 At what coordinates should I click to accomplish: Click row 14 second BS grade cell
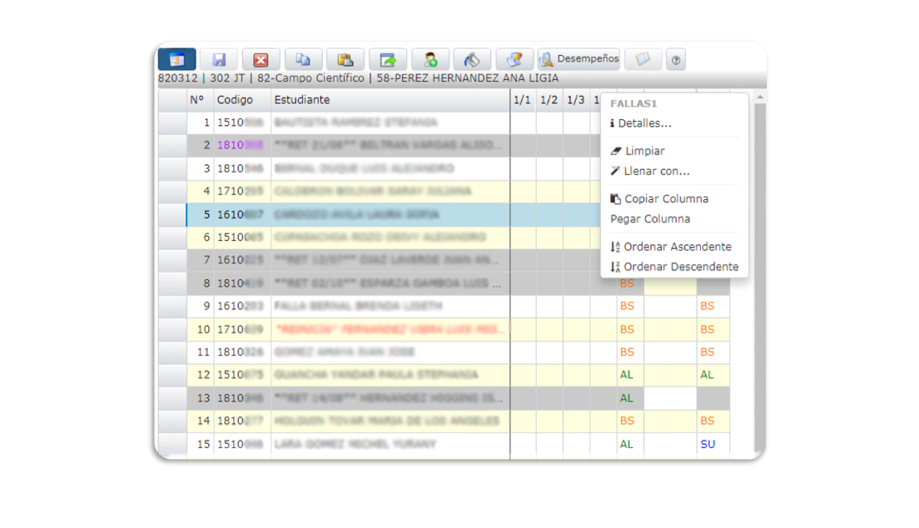(x=713, y=421)
